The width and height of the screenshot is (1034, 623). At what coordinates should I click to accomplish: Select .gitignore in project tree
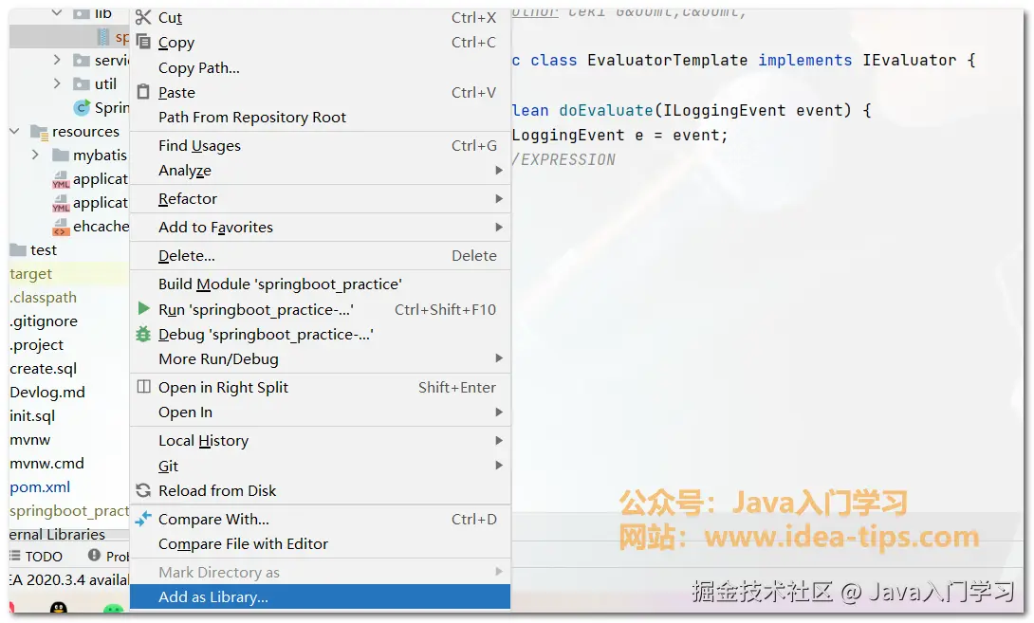44,321
